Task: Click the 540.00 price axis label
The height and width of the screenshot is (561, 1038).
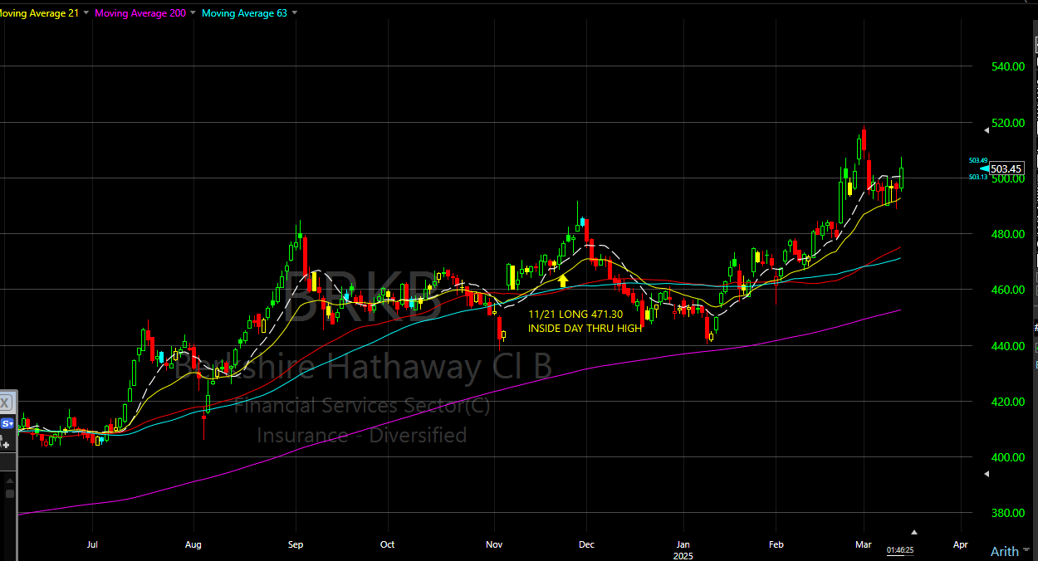Action: 1006,66
